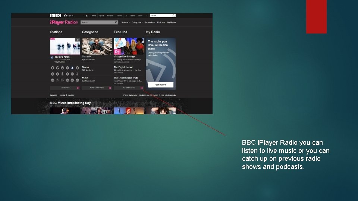The image size is (358, 201).
Task: Expand the Stations dropdown in the nav bar
Action: (x=125, y=22)
